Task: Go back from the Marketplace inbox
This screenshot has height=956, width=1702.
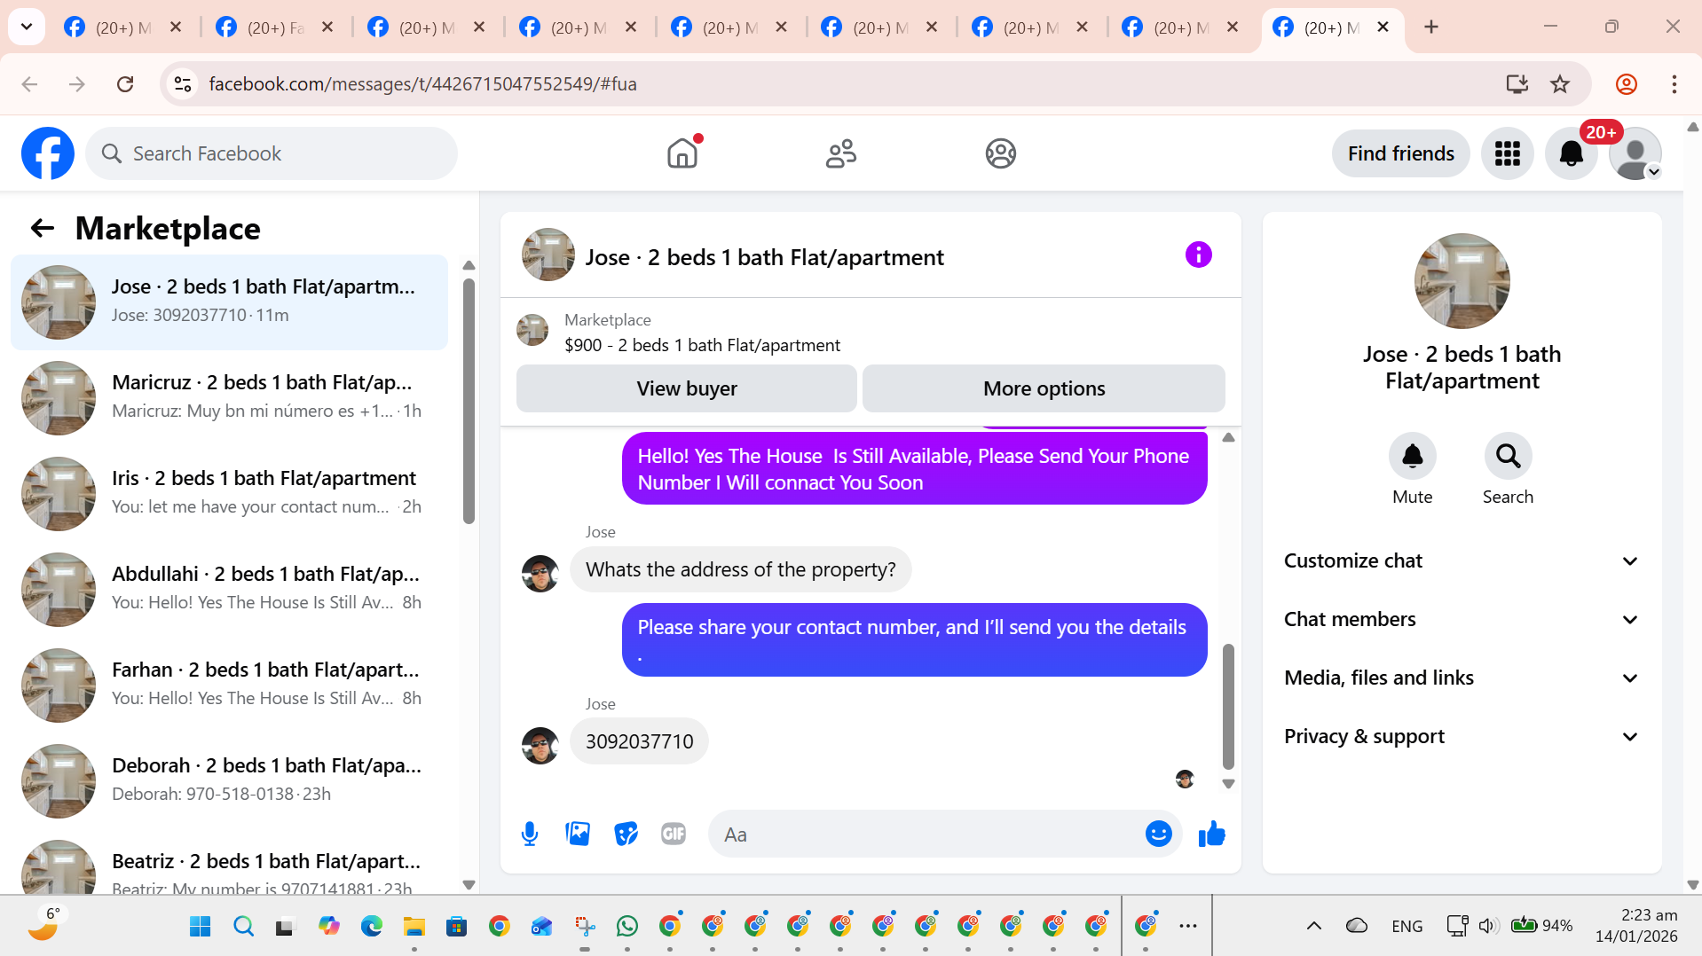Action: click(x=43, y=228)
